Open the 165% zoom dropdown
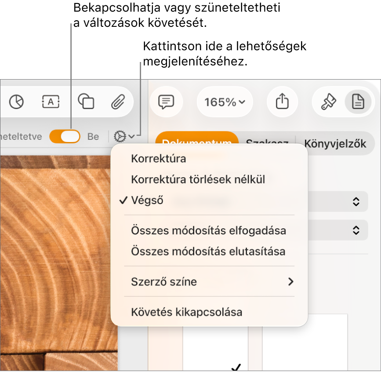This screenshot has width=381, height=372. coord(225,102)
